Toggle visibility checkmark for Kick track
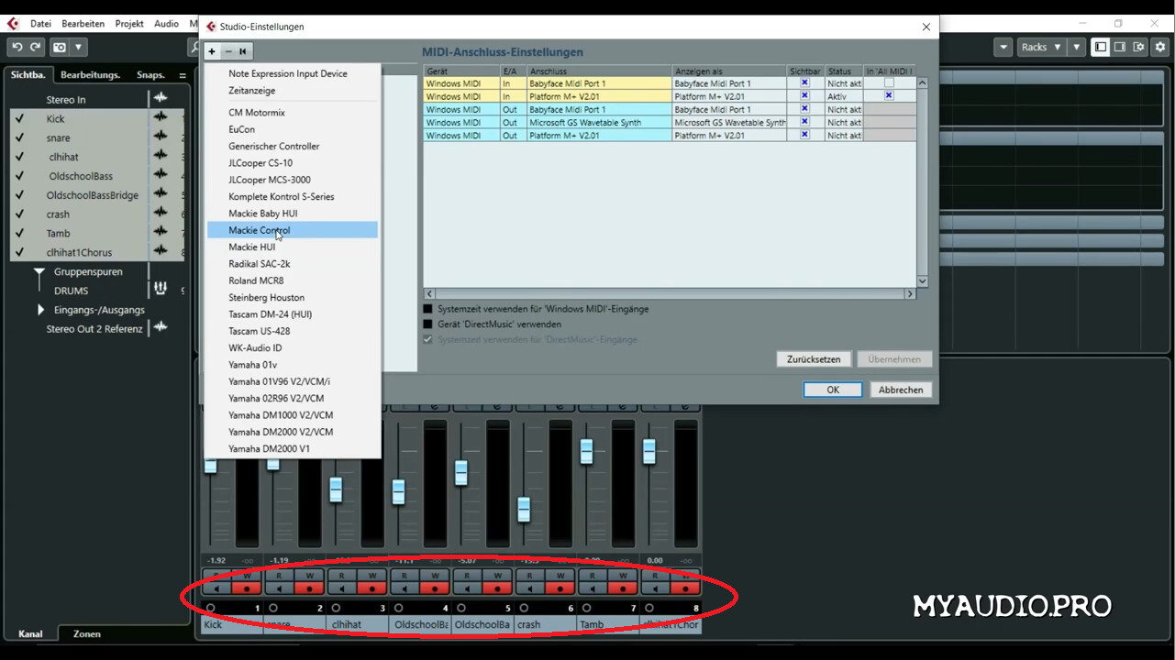This screenshot has width=1175, height=660. [19, 118]
